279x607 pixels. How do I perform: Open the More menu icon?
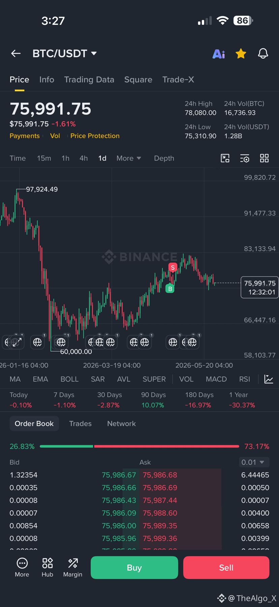(x=22, y=567)
